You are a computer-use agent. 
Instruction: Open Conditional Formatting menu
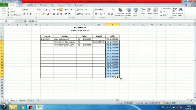click(120, 12)
